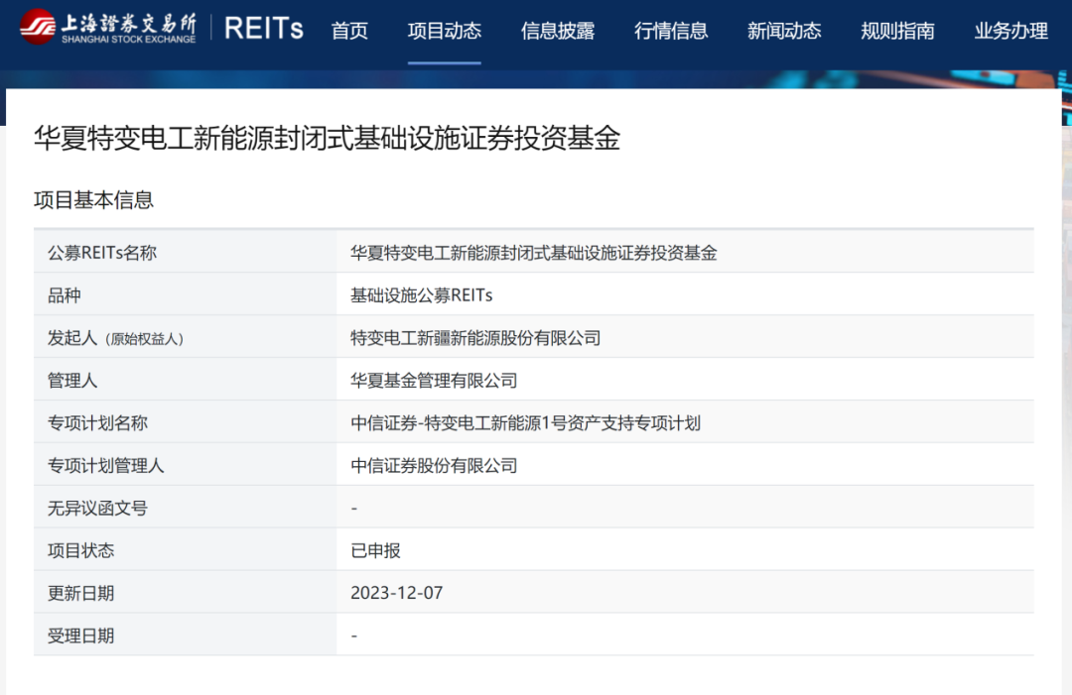This screenshot has width=1072, height=695.
Task: Click the 已申报 status value
Action: pyautogui.click(x=375, y=550)
